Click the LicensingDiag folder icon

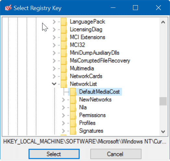tap(64, 30)
